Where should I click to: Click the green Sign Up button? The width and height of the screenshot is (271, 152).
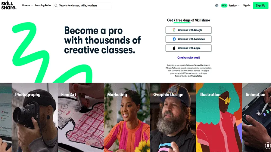pos(261,5)
